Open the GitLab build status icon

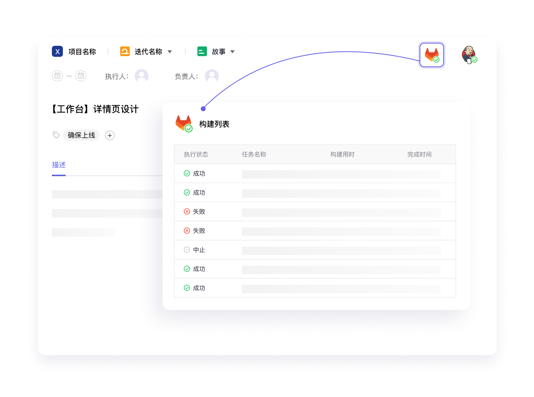[x=432, y=55]
